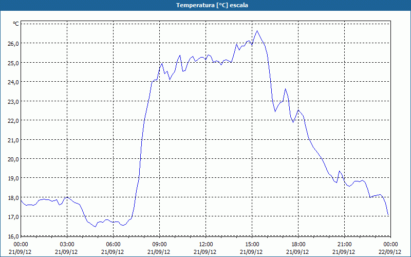The height and width of the screenshot is (257, 411).
Task: Click the 16,0 y-axis label
Action: click(x=13, y=236)
